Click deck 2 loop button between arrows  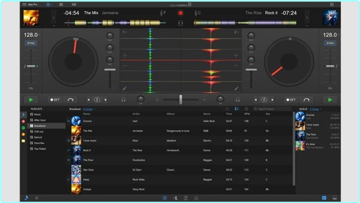tap(264, 100)
